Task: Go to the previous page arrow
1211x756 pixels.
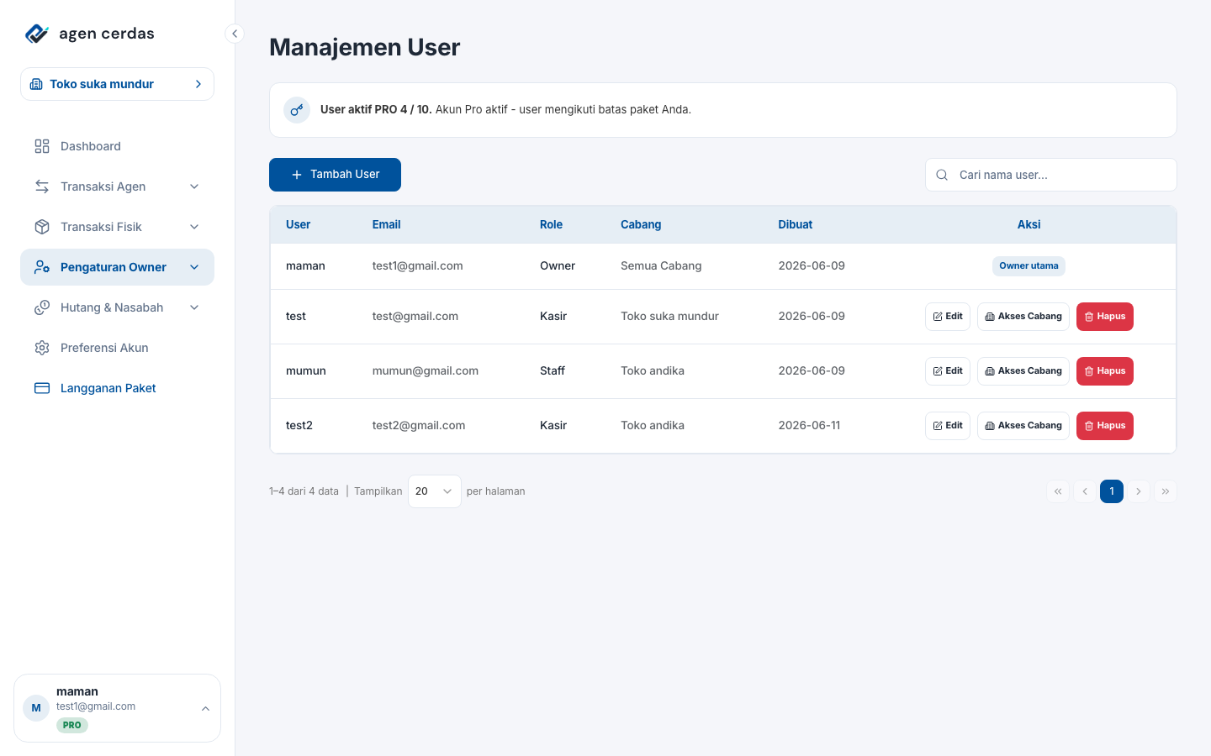Action: (x=1085, y=491)
